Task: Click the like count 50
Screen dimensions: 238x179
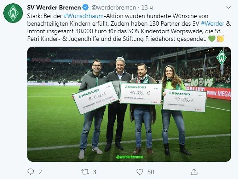Action: (x=151, y=172)
